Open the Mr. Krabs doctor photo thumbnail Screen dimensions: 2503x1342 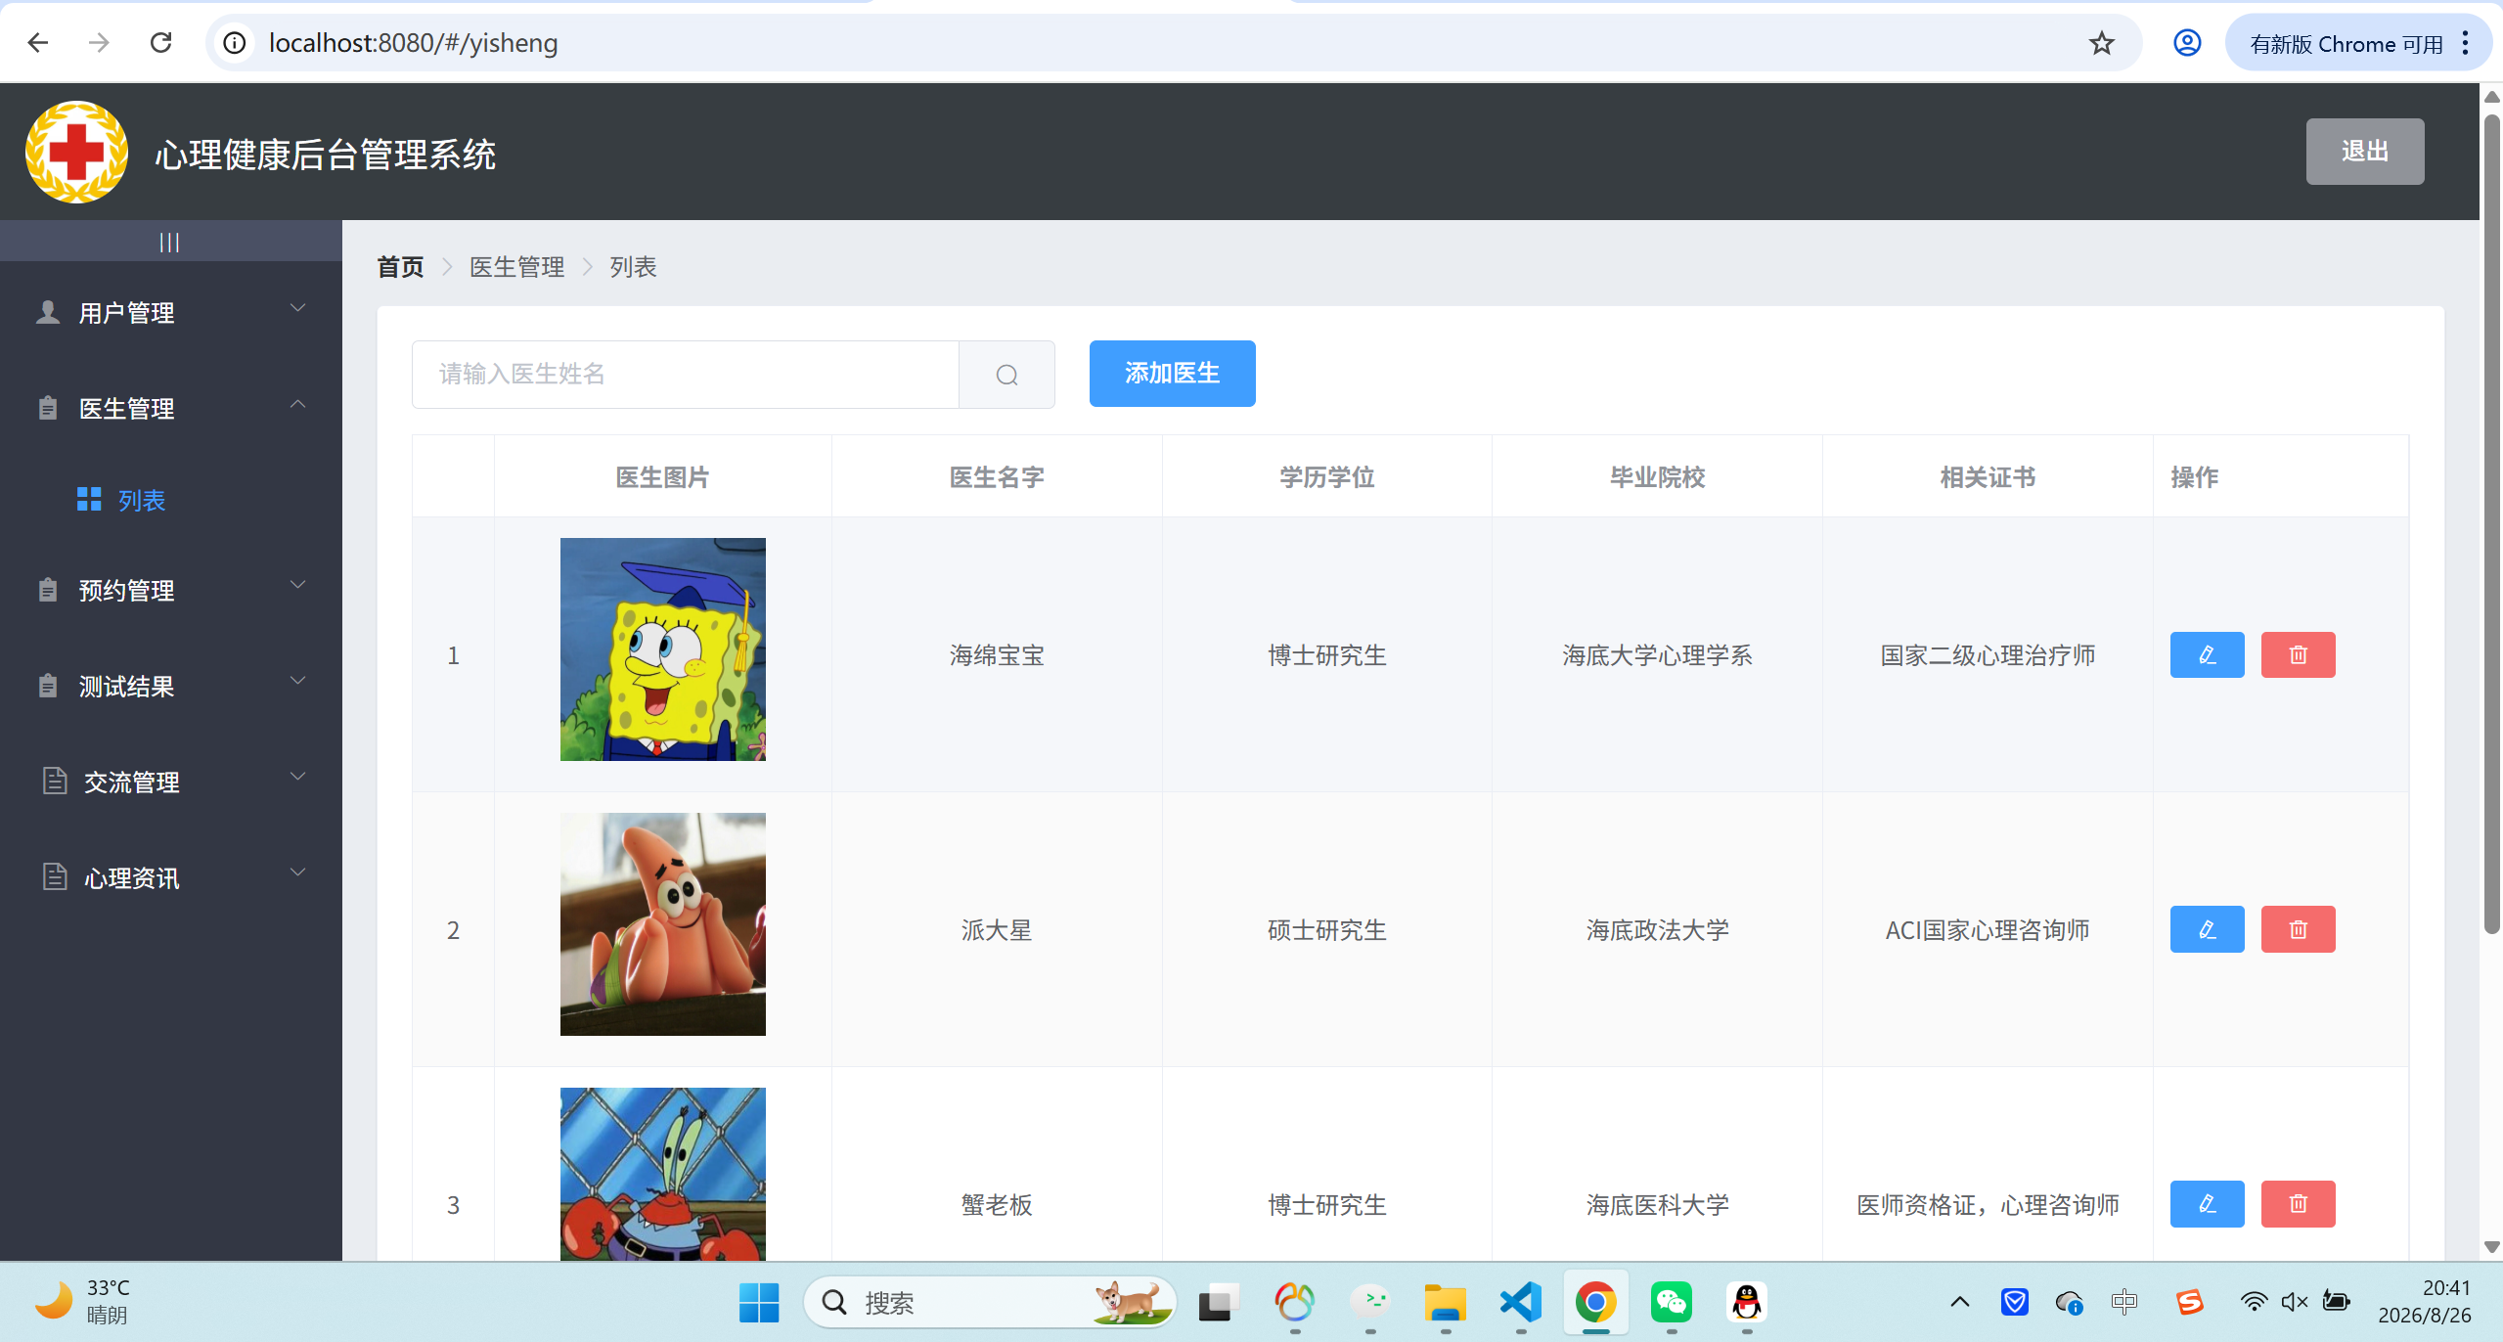click(662, 1174)
